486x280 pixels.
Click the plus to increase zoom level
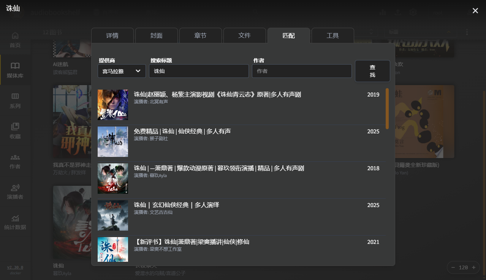pos(473,267)
